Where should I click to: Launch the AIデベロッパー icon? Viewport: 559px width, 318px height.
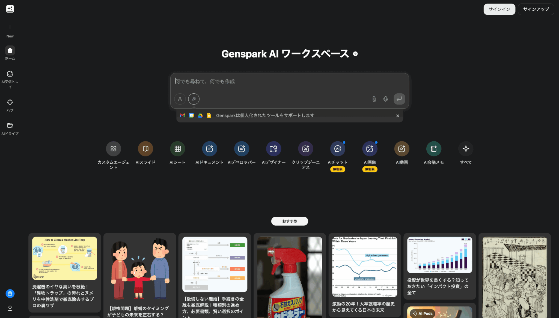tap(242, 149)
